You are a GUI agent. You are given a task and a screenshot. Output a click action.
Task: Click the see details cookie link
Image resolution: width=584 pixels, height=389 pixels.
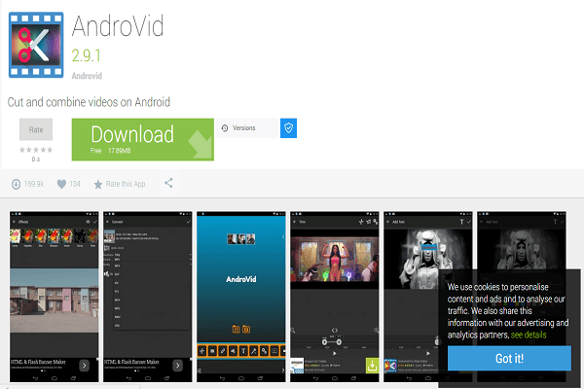point(529,335)
